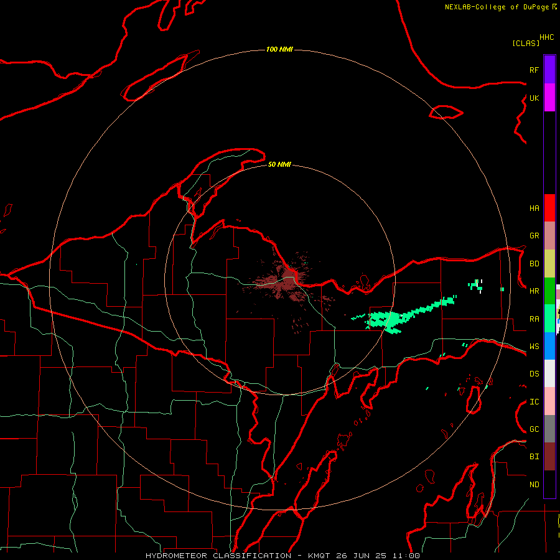Click the WS blue legend swatch

(x=549, y=346)
